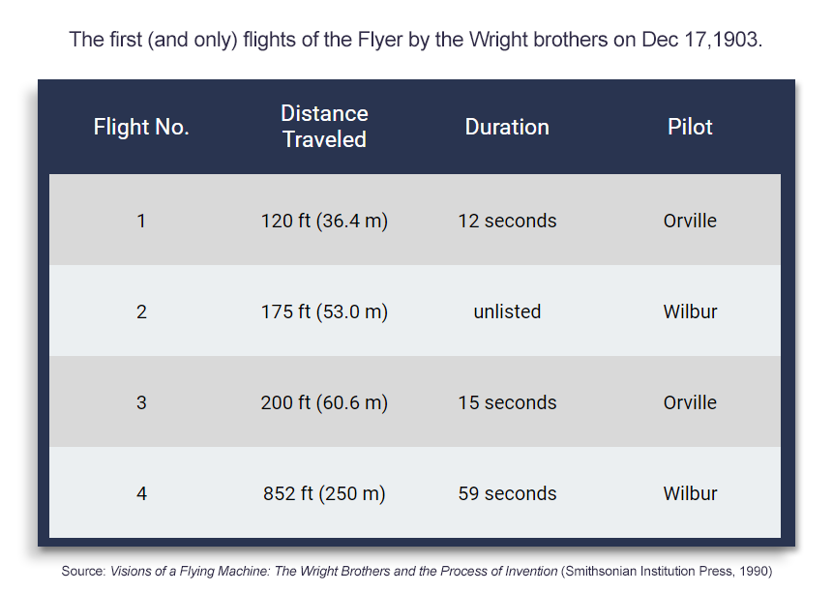
Task: Click the Flight No. column header
Action: [x=141, y=127]
